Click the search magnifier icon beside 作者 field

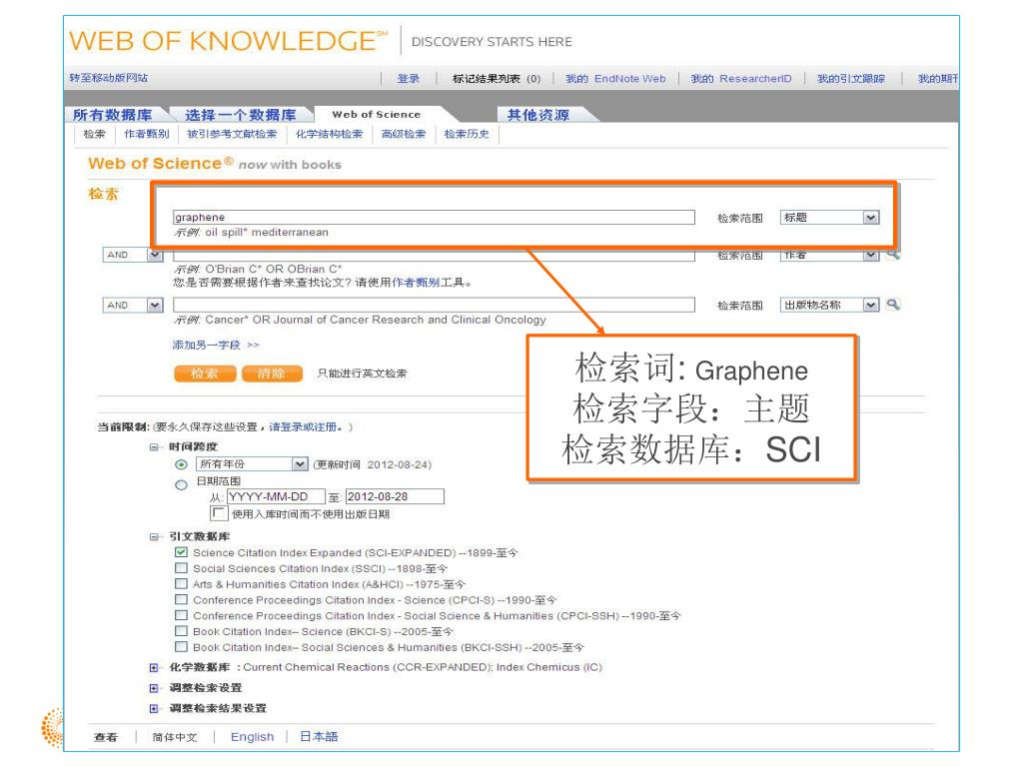click(893, 255)
